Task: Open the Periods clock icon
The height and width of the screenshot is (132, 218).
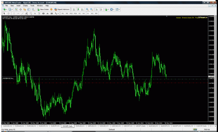Action: point(111,9)
